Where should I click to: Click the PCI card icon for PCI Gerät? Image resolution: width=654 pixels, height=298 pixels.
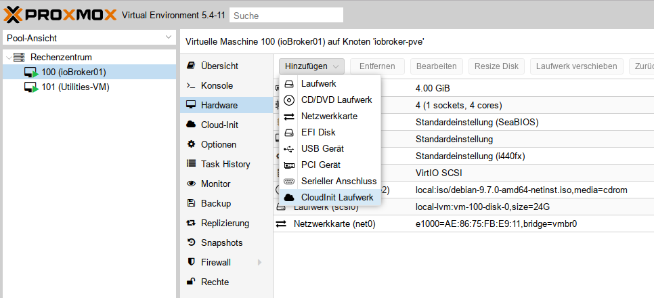click(x=289, y=165)
